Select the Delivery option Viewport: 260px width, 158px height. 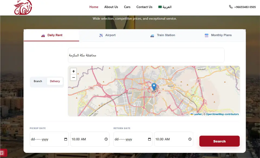click(x=55, y=81)
